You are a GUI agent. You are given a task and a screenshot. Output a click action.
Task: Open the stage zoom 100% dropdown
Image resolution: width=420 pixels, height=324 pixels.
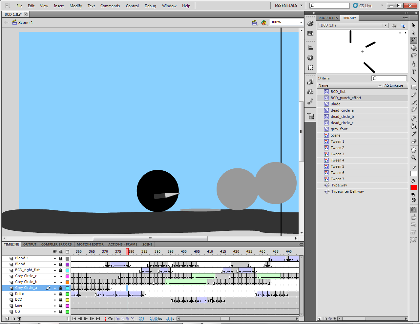point(301,22)
